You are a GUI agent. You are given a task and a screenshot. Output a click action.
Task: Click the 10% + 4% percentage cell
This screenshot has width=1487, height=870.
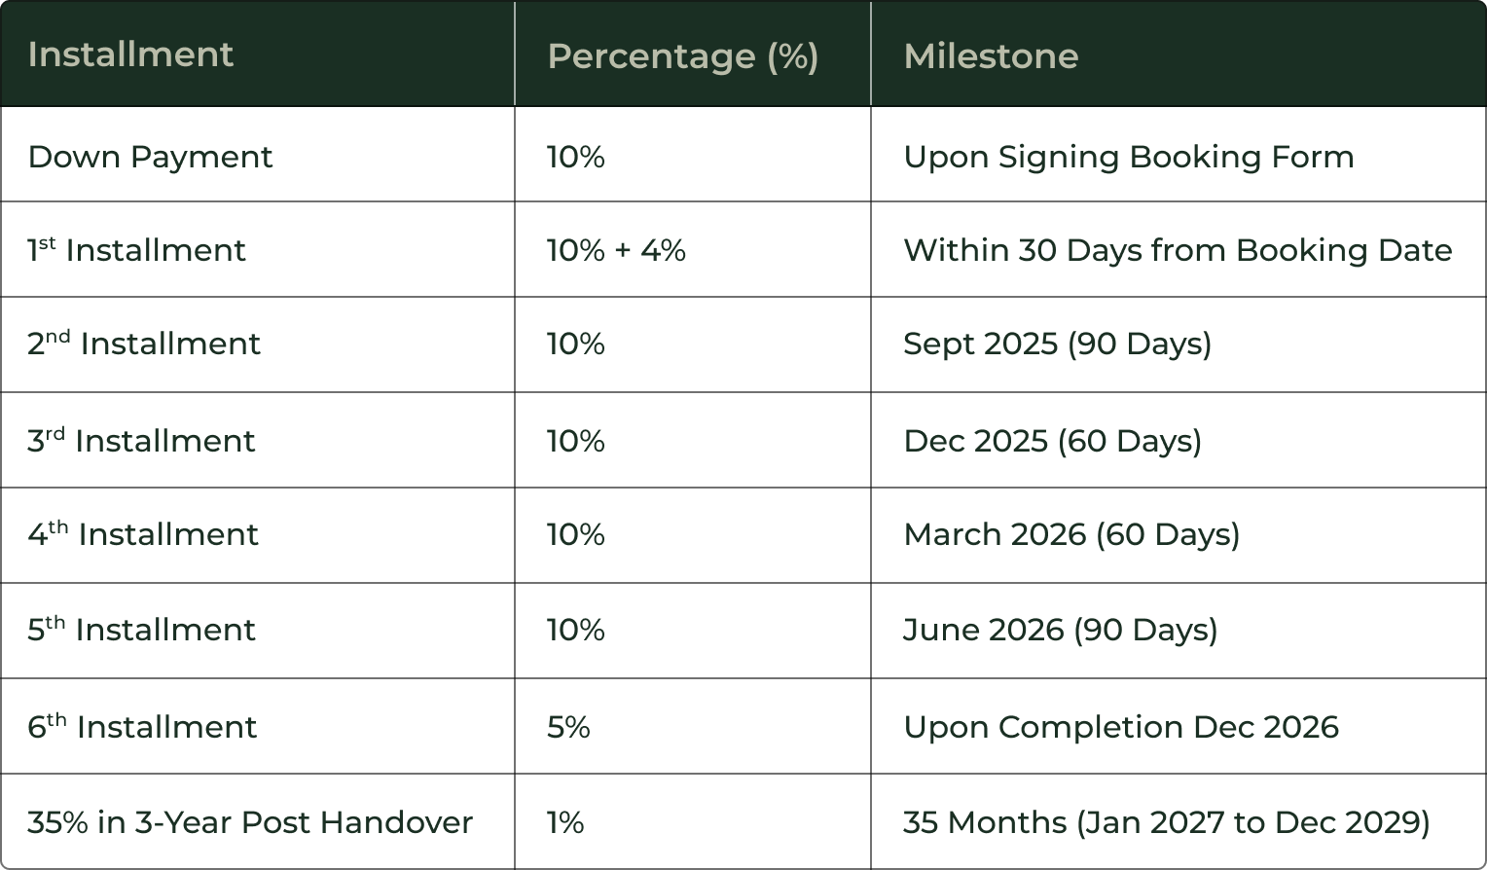[x=616, y=250]
